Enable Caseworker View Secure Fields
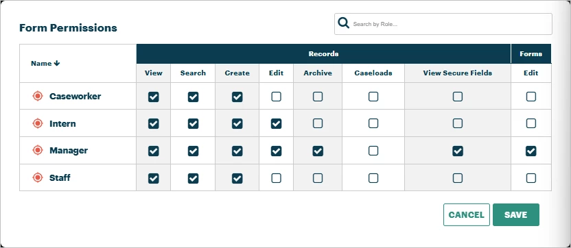This screenshot has width=571, height=248. (457, 97)
